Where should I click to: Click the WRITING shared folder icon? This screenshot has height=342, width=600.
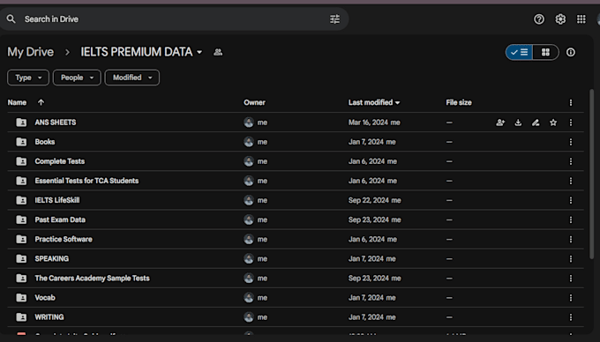click(x=21, y=317)
